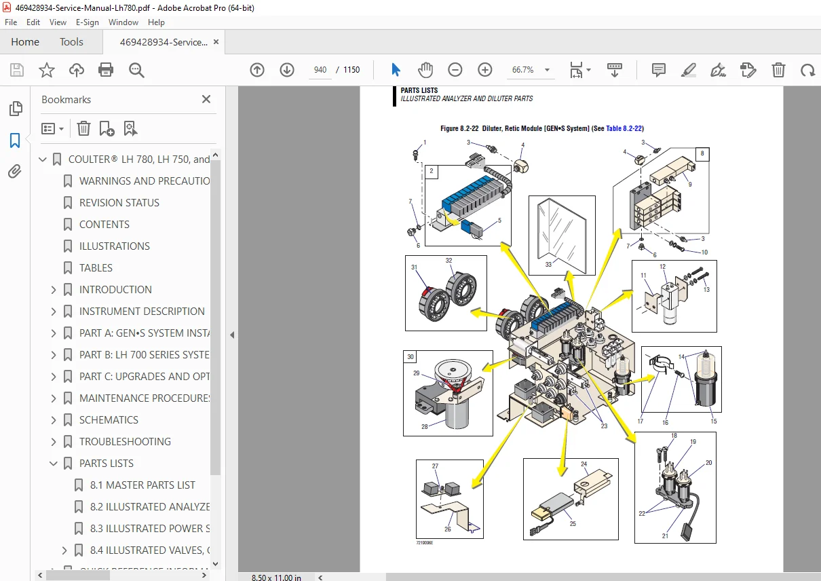Activate the Hand pan tool

pyautogui.click(x=425, y=70)
